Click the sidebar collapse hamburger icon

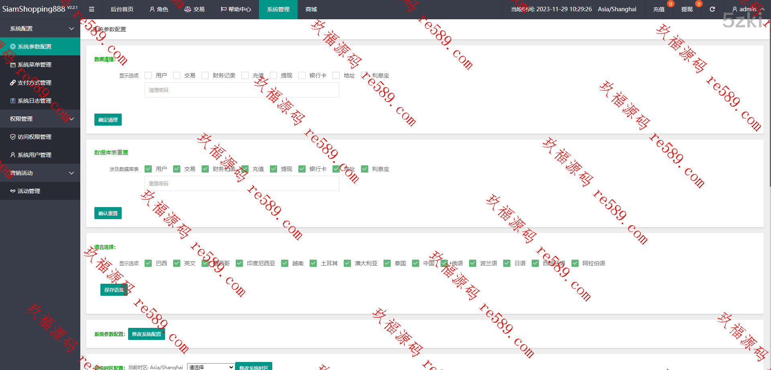pos(92,9)
